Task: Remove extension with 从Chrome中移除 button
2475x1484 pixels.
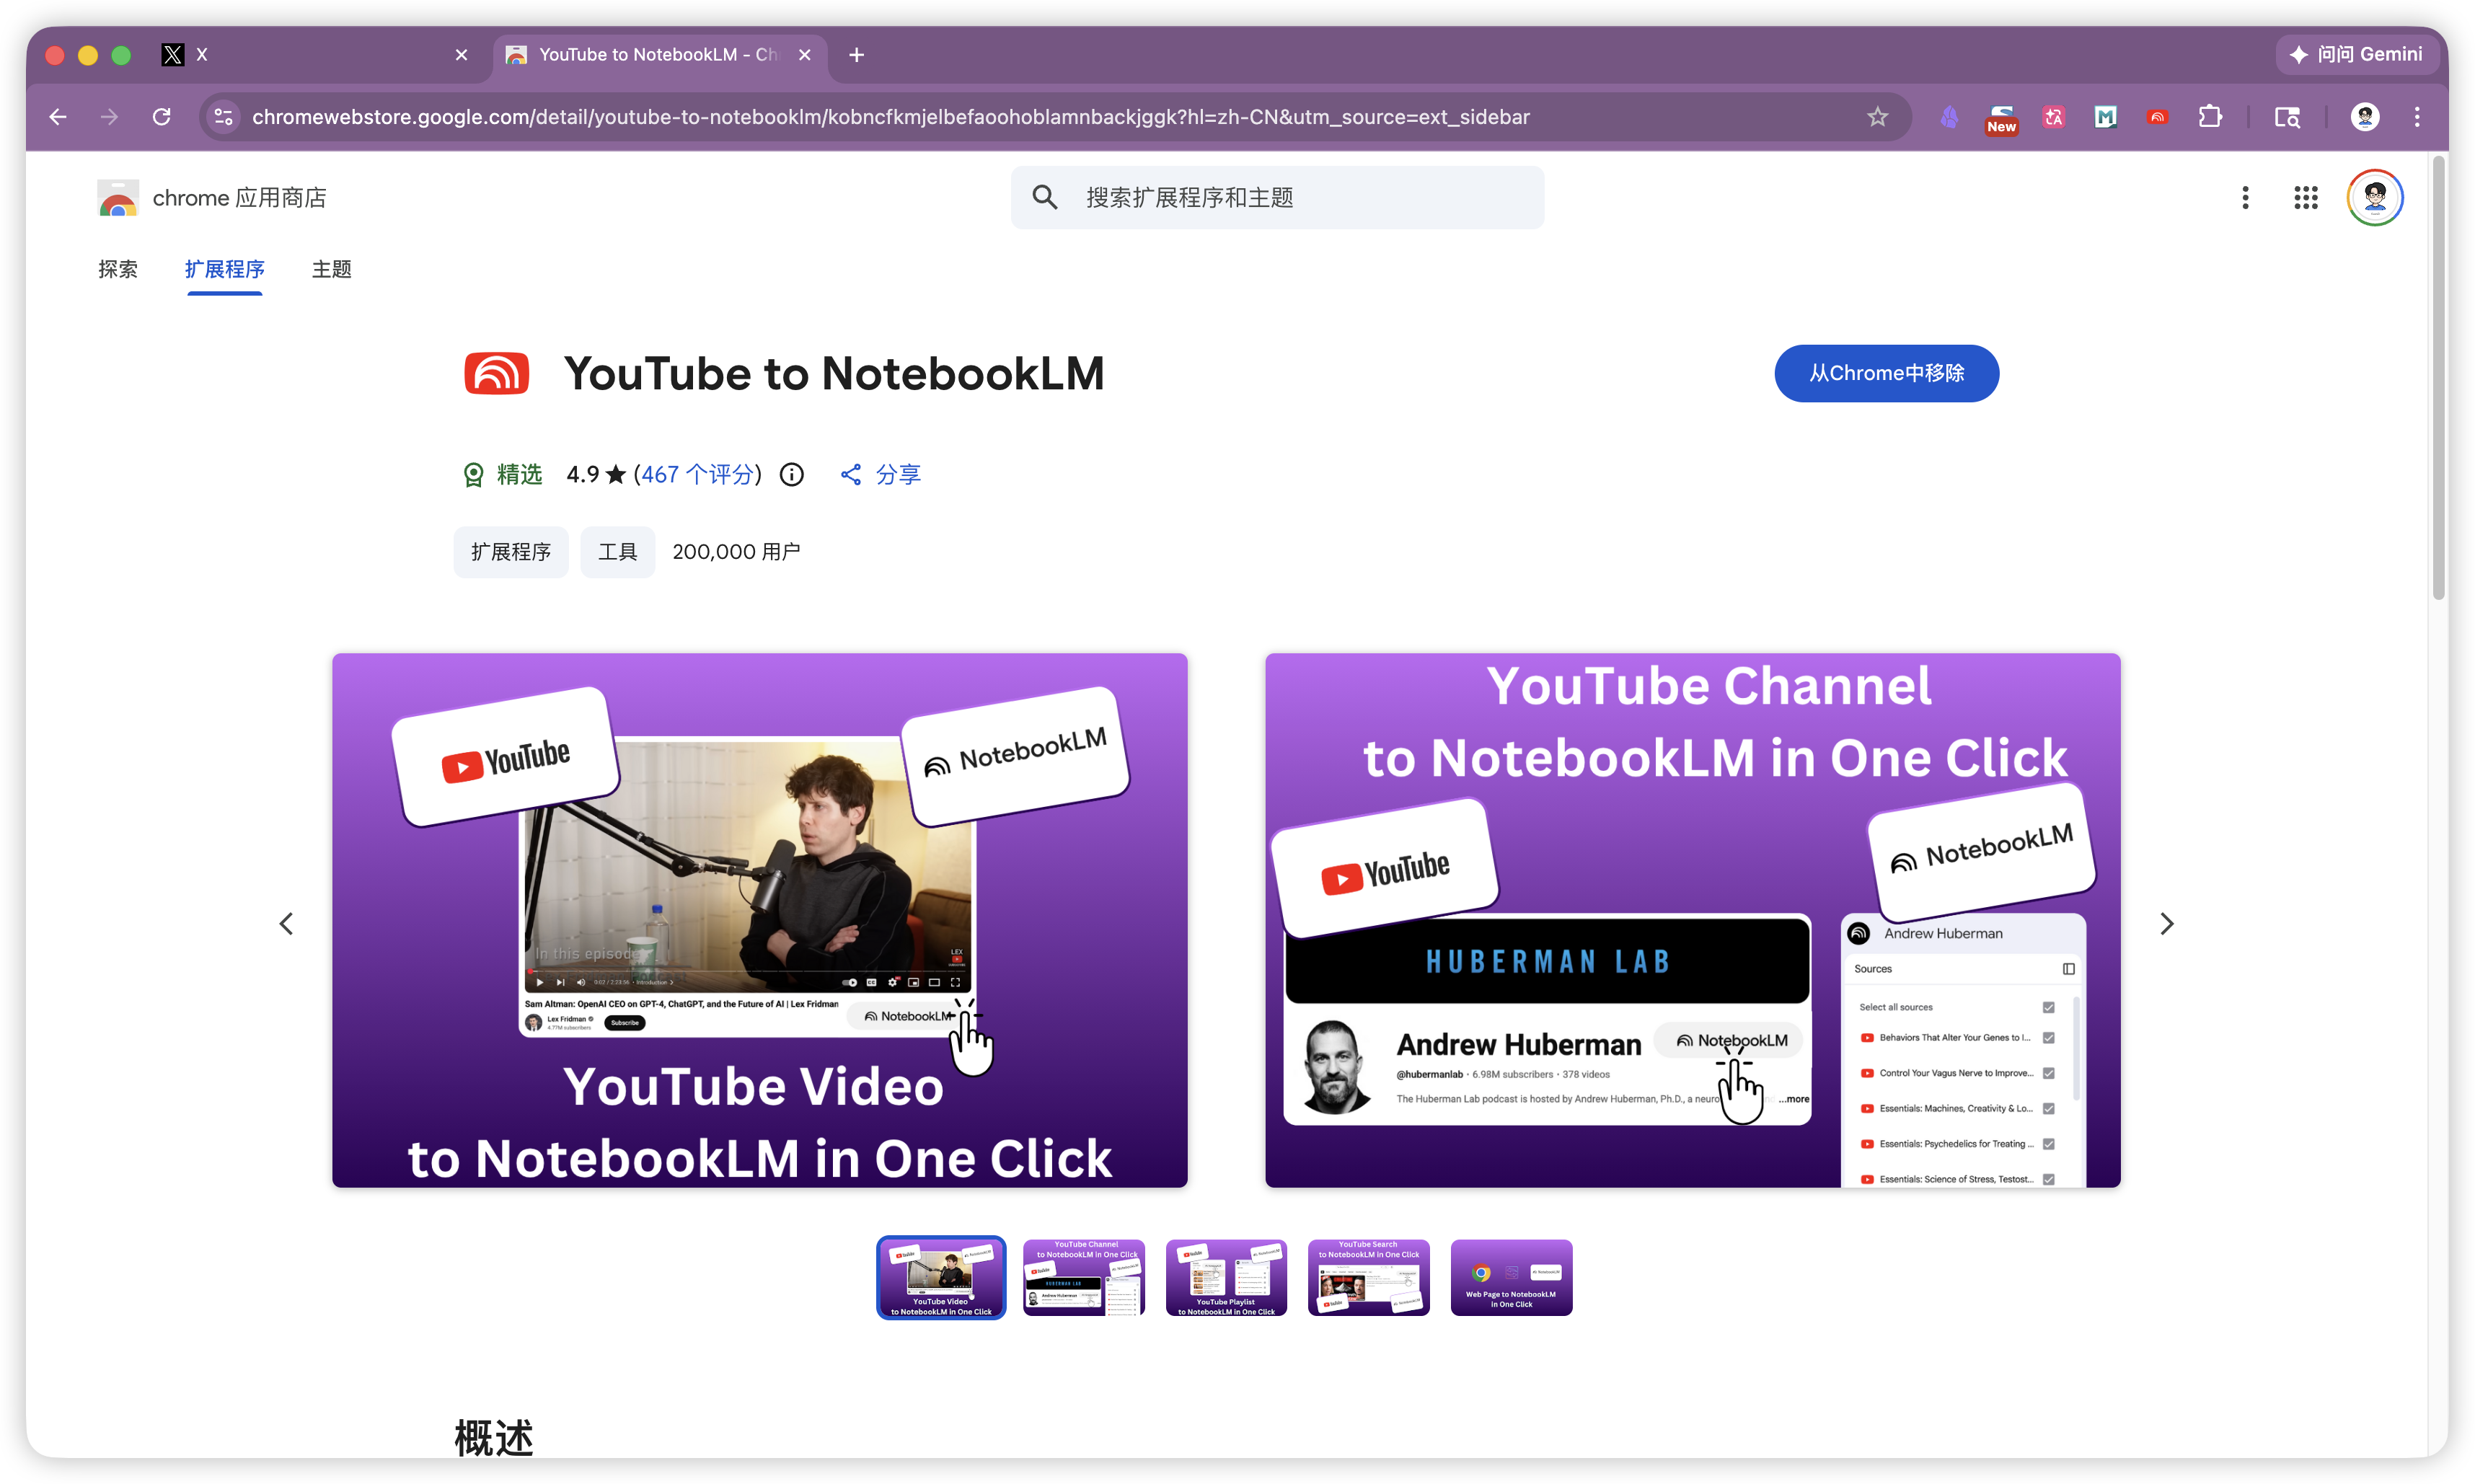Action: click(1886, 373)
